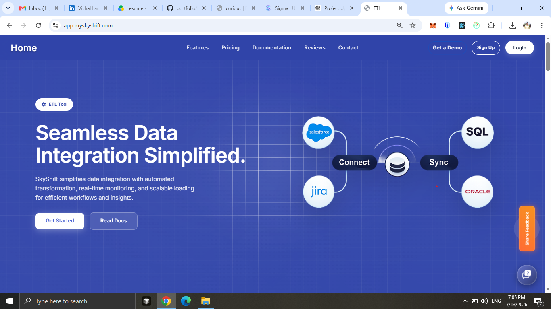The width and height of the screenshot is (551, 309).
Task: Click the Sign Up button
Action: 486,47
